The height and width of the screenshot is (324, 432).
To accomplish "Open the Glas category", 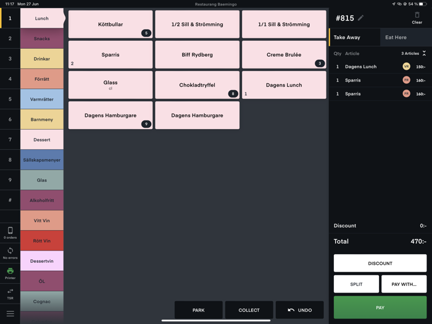I will [x=42, y=180].
